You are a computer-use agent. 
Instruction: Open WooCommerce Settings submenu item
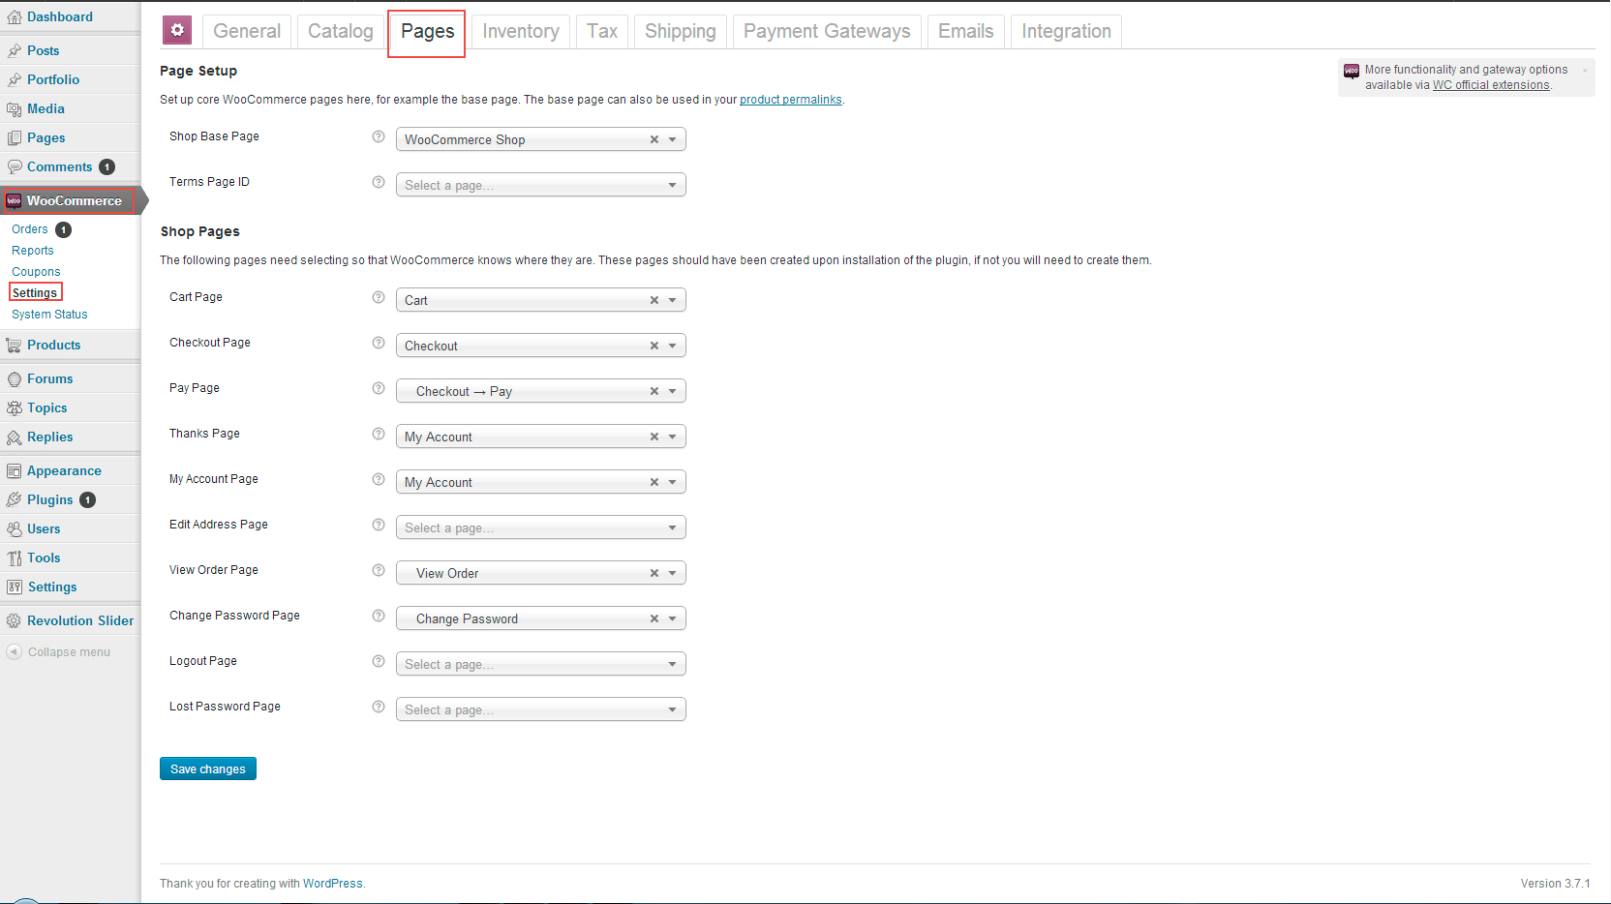pos(35,293)
